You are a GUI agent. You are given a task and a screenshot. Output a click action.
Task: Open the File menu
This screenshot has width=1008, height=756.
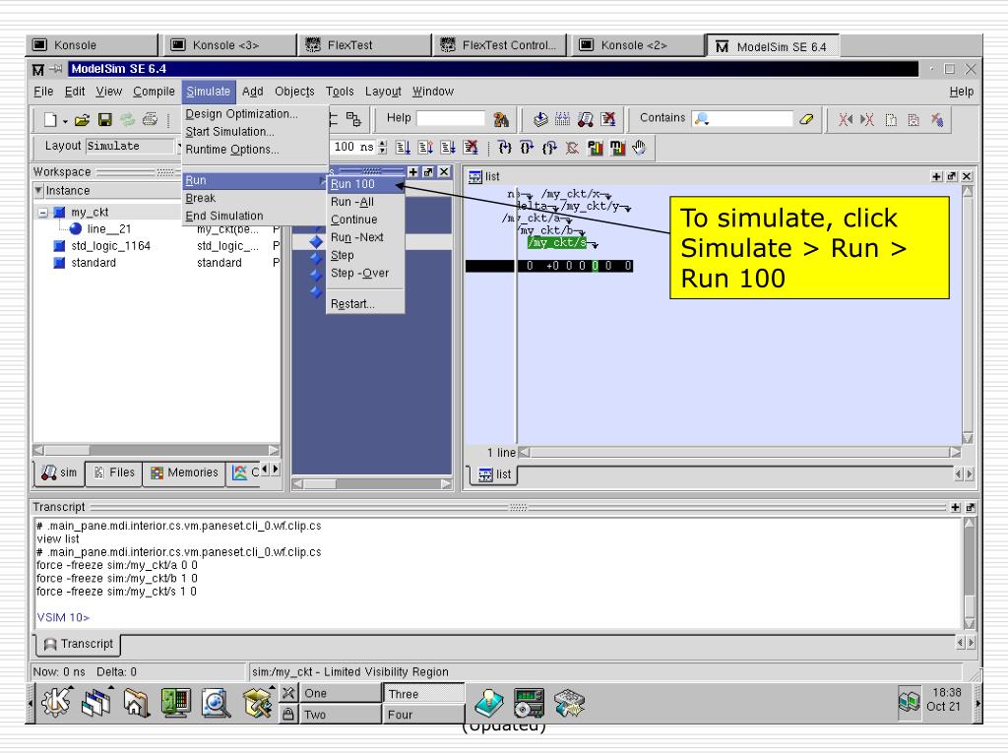tap(43, 92)
